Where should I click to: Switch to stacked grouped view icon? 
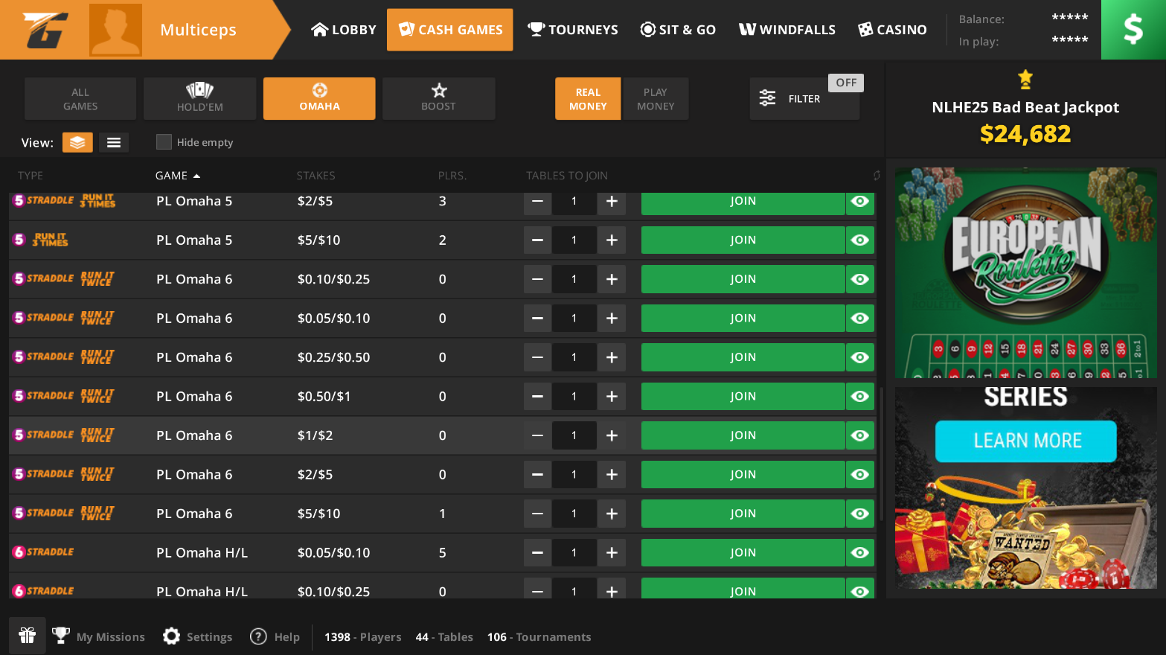click(x=77, y=142)
